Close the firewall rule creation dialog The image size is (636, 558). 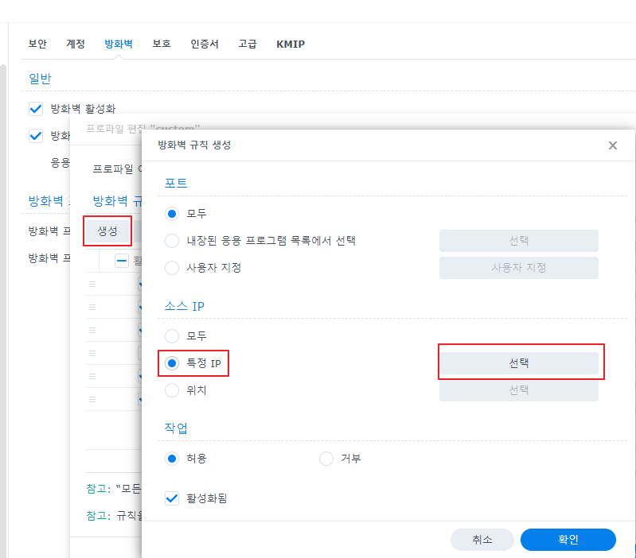pyautogui.click(x=612, y=145)
